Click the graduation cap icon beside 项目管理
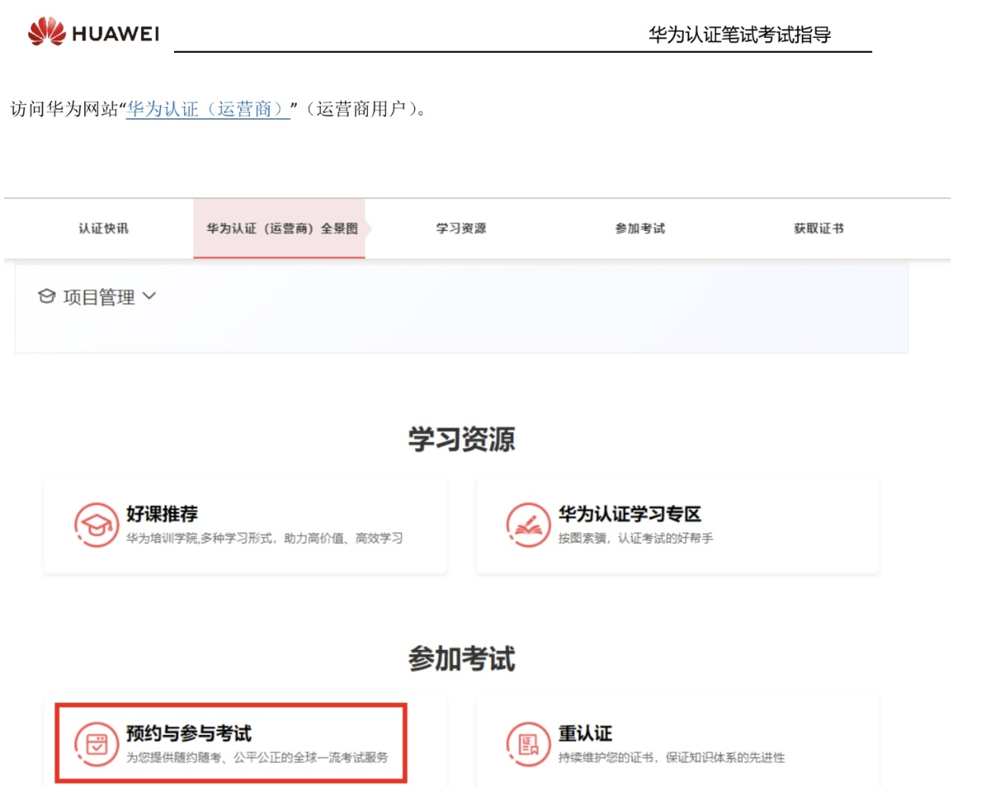The image size is (991, 787). click(46, 296)
